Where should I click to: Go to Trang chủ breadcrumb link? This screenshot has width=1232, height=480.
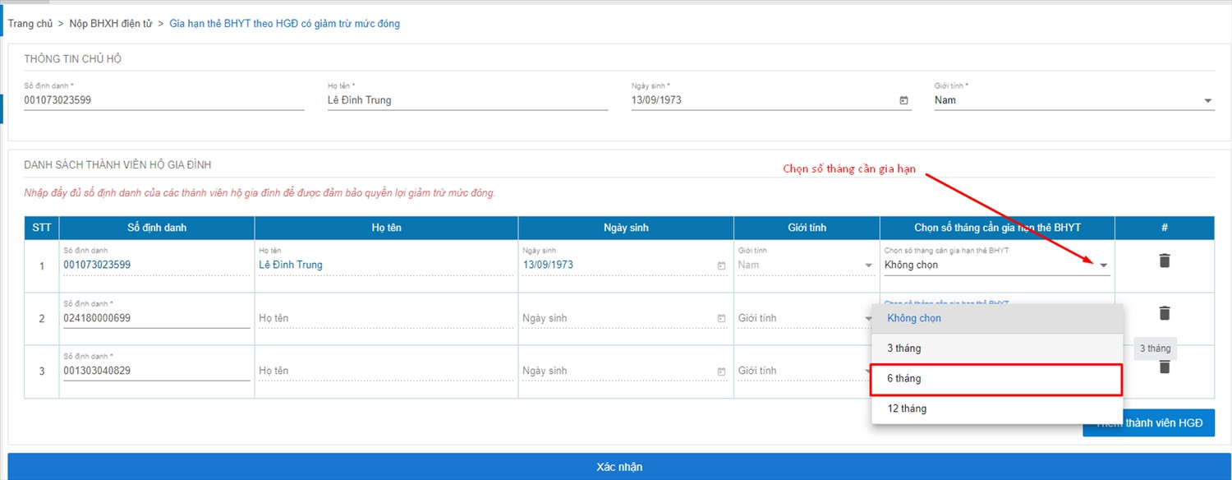[30, 24]
